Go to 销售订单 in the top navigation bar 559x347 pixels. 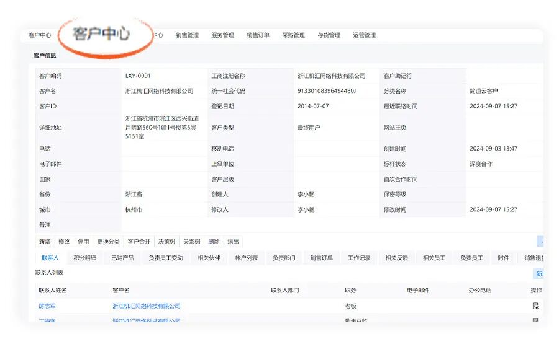point(258,35)
